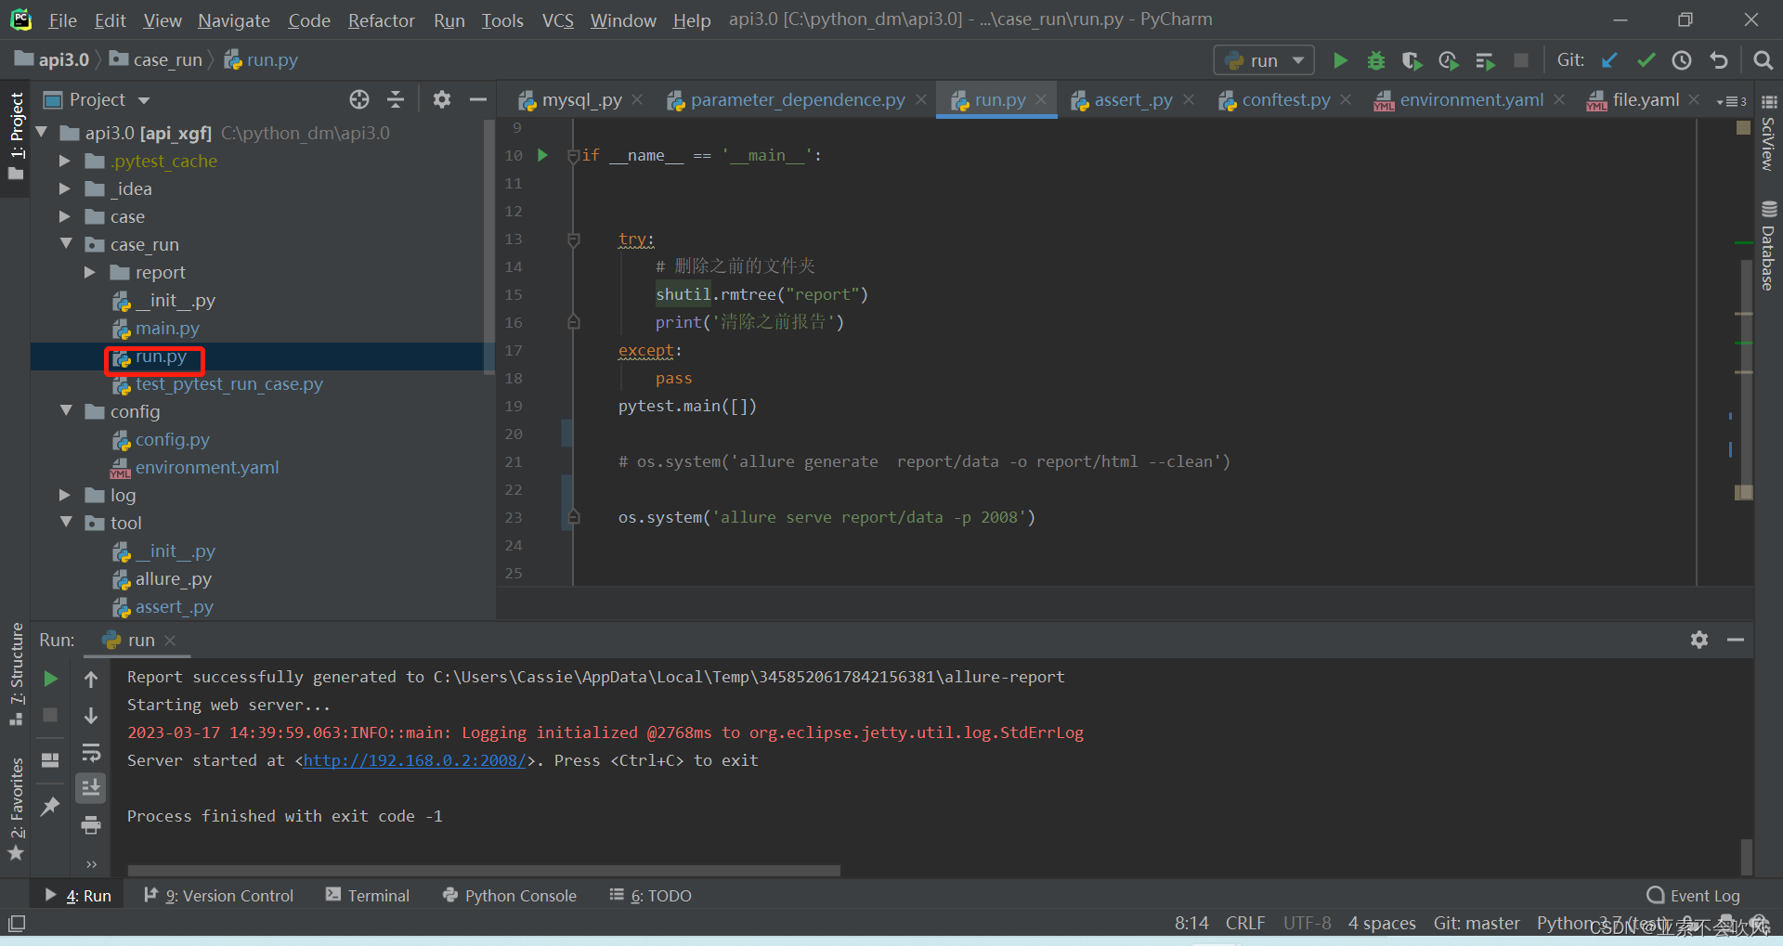
Task: Click the gutter run arrow at line 10
Action: [x=543, y=155]
